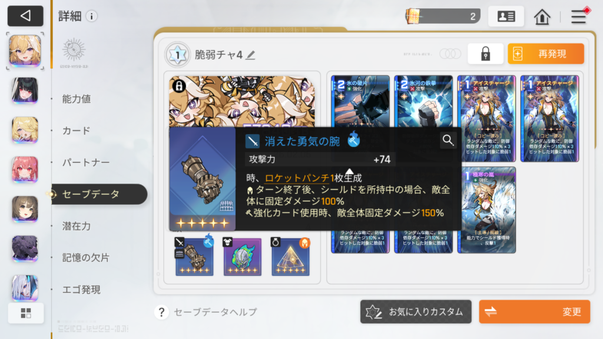This screenshot has width=603, height=339.
Task: Open お気に入りカスタム
Action: tap(416, 312)
